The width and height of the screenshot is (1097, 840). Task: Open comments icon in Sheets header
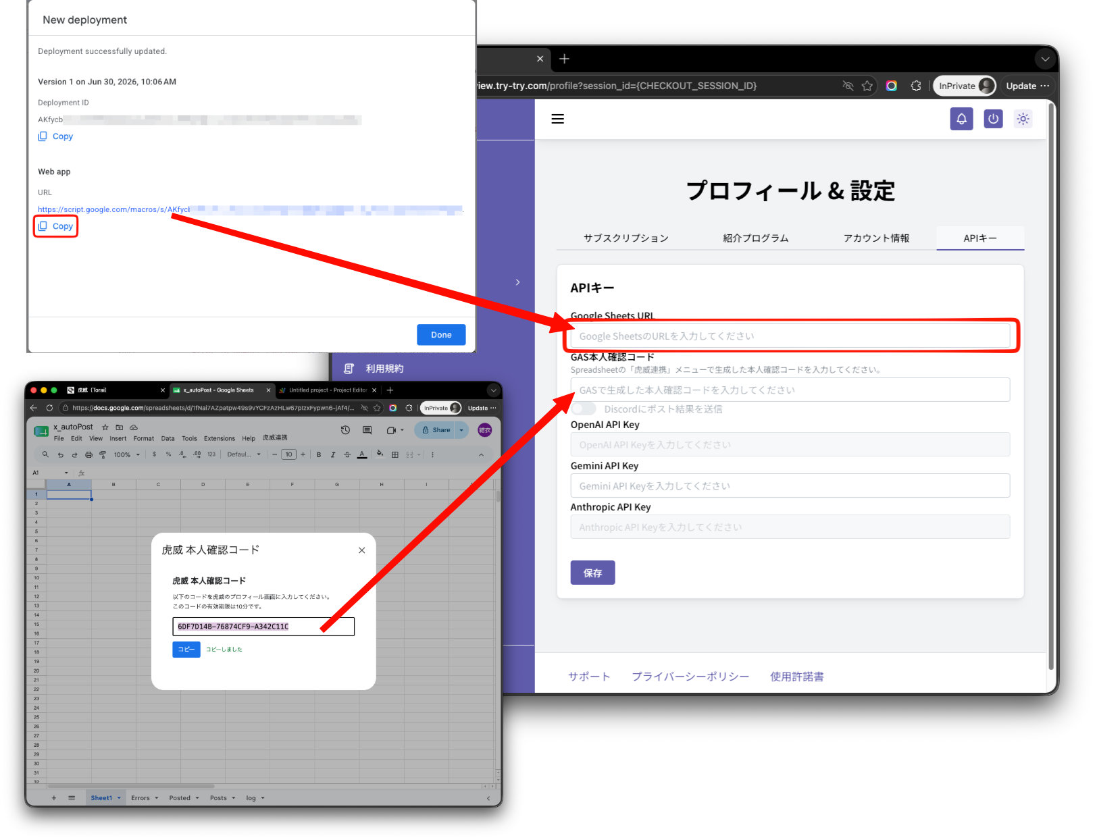coord(367,430)
